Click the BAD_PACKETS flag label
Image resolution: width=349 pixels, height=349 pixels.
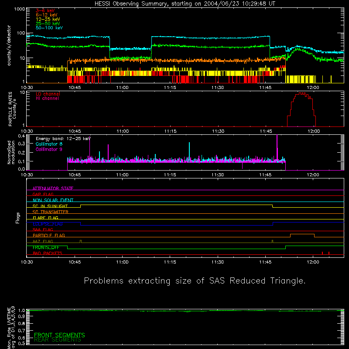(x=48, y=253)
